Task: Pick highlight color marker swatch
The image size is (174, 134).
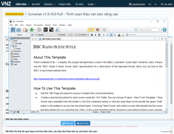Action: tap(123, 35)
